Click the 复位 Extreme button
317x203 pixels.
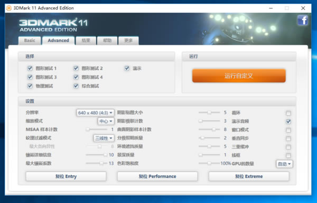pyautogui.click(x=249, y=177)
